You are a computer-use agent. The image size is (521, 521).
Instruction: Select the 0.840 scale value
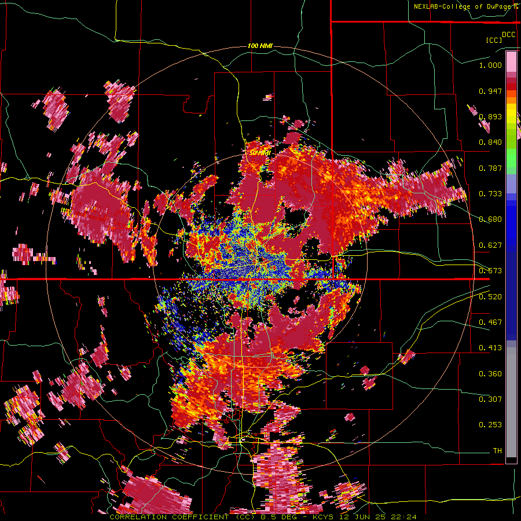pos(490,142)
